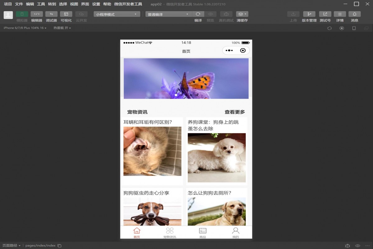The image size is (373, 249).
Task: Click the 上传 upload button
Action: pos(293,14)
